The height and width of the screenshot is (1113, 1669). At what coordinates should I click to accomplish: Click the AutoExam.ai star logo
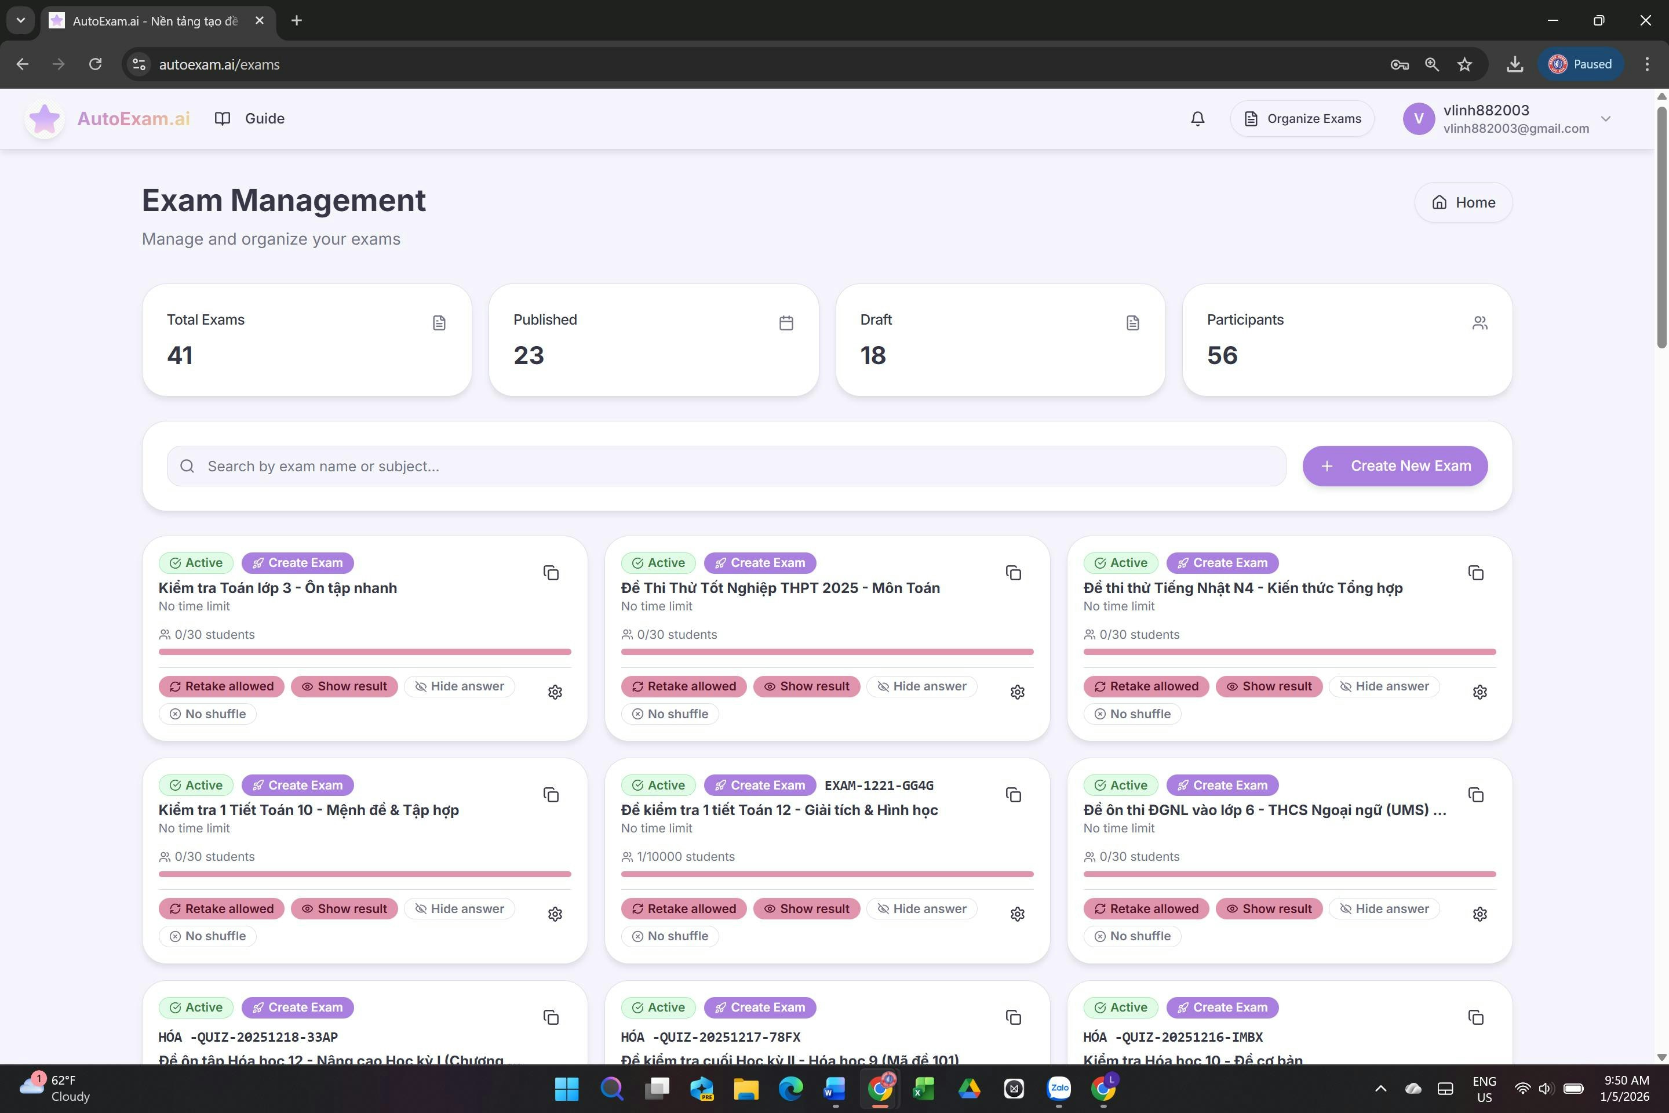(x=44, y=118)
